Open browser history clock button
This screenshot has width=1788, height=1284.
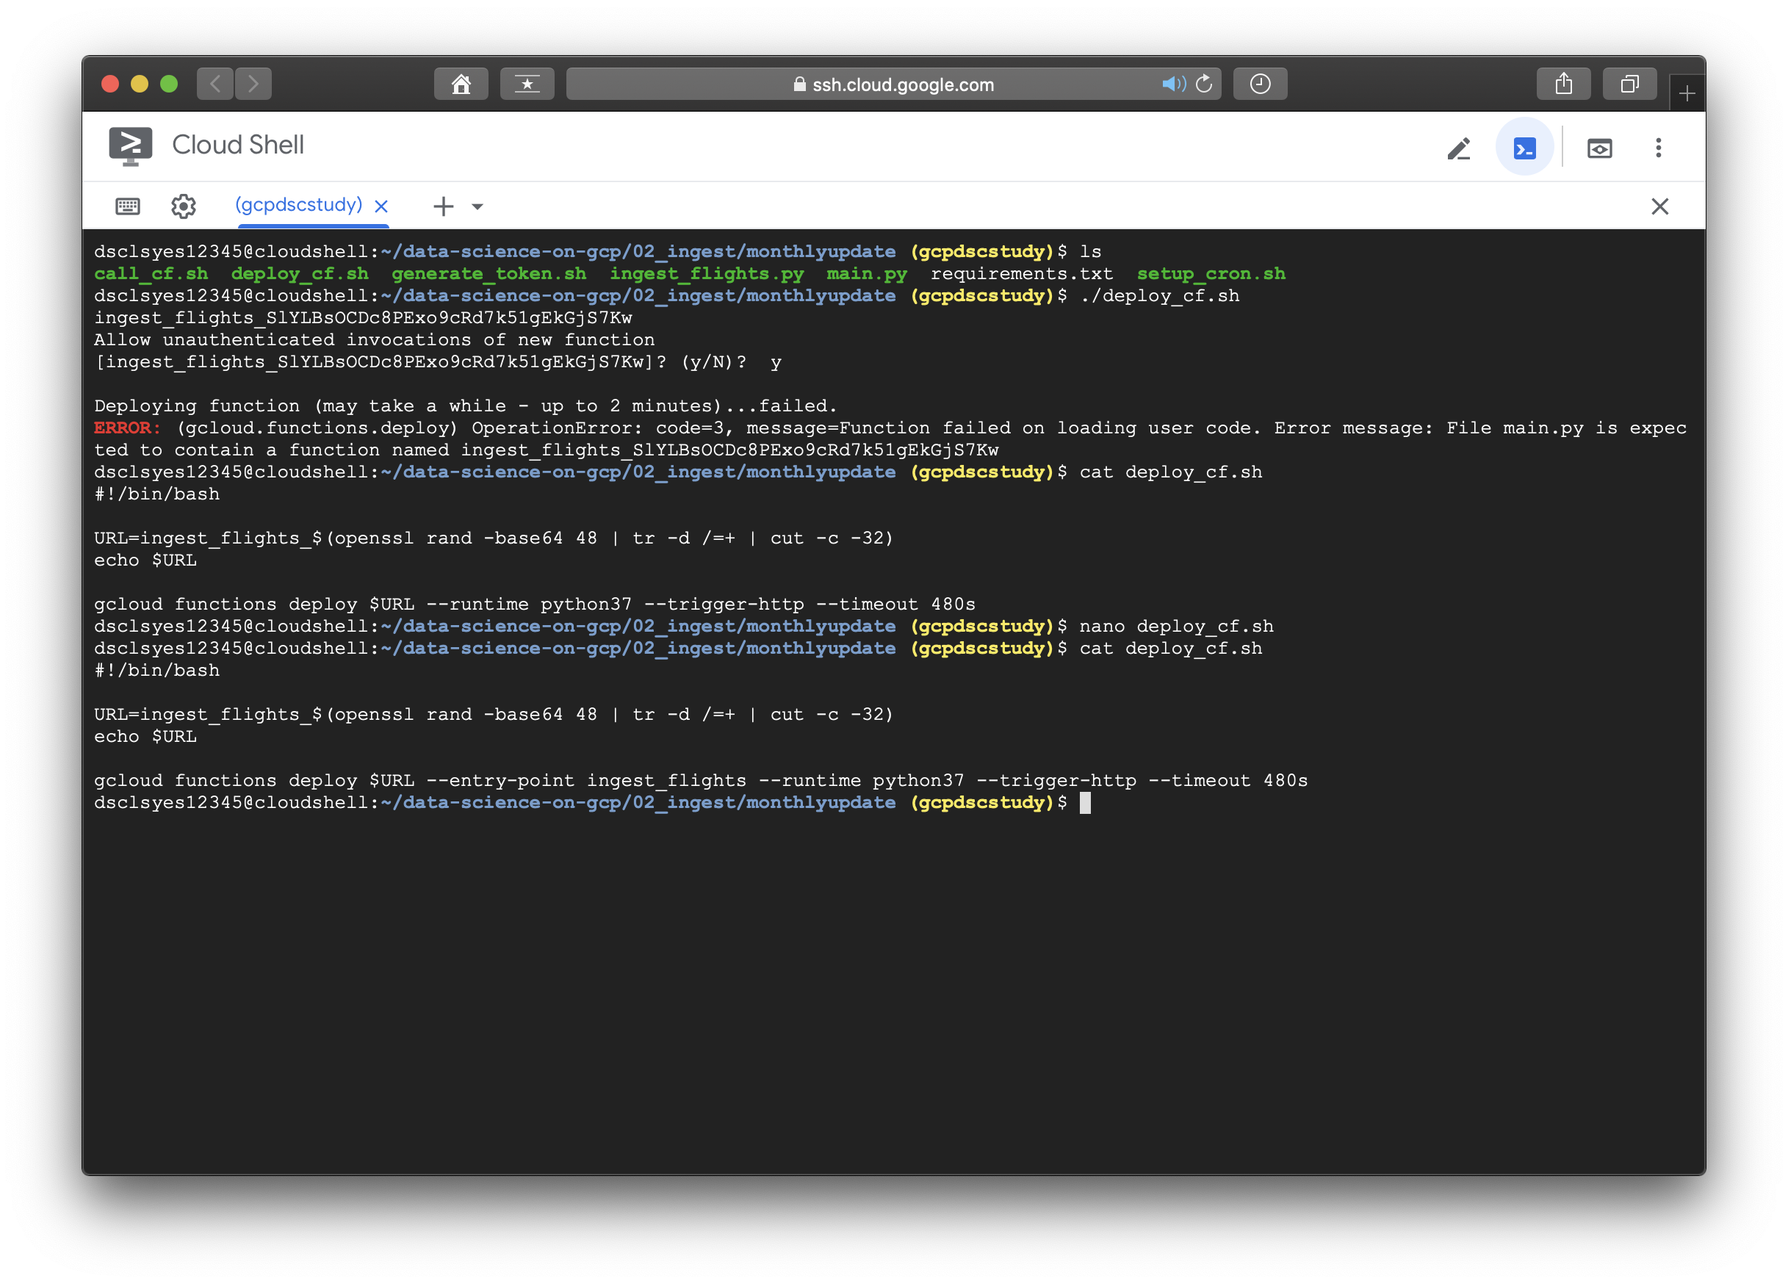[1260, 84]
